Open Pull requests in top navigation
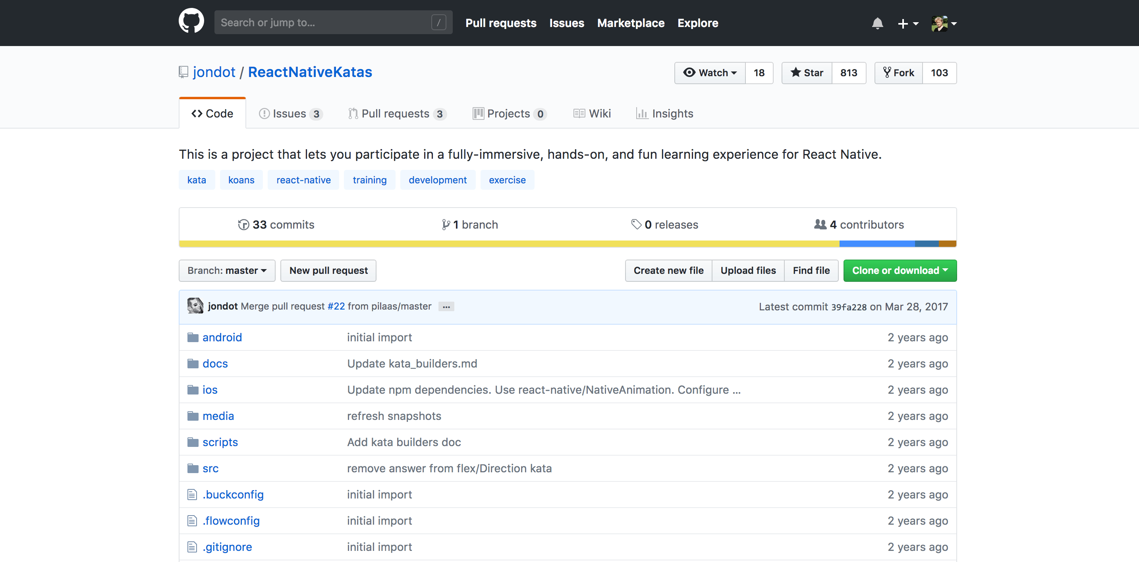This screenshot has height=562, width=1139. [x=500, y=23]
